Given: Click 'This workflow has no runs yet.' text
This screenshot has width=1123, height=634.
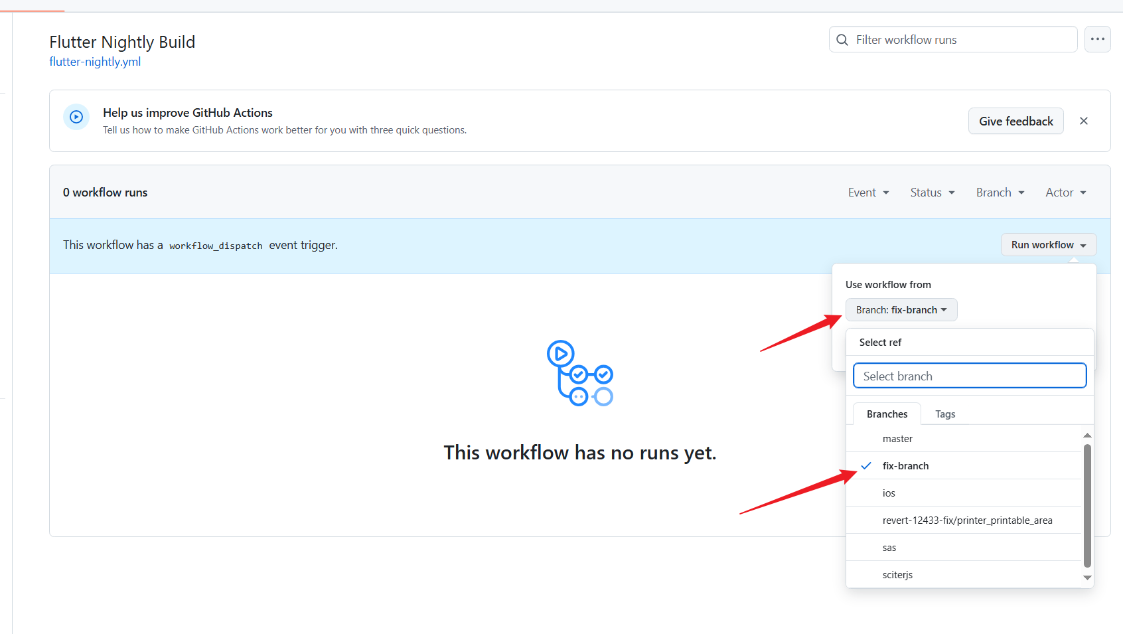Looking at the screenshot, I should click(580, 453).
